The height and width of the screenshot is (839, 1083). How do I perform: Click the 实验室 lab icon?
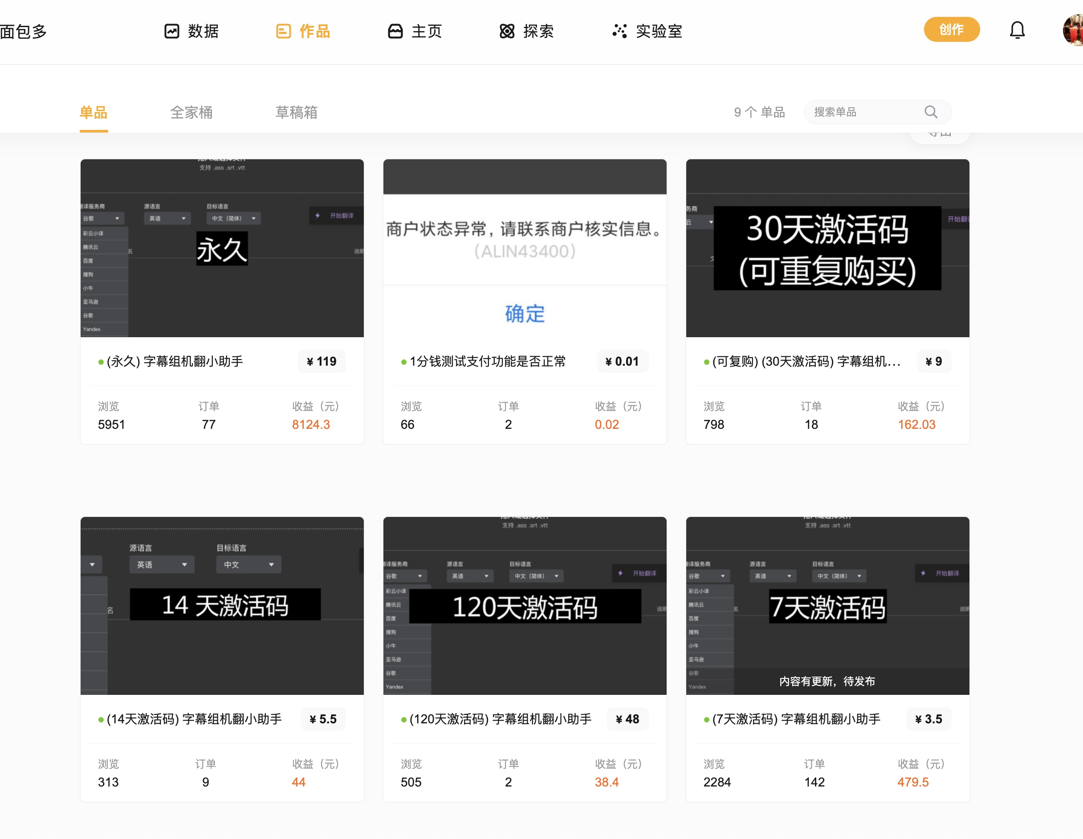pyautogui.click(x=619, y=31)
